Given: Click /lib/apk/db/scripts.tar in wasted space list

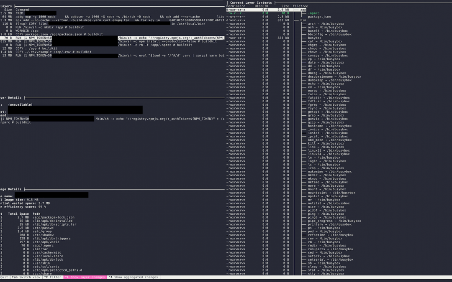Looking at the screenshot, I should click(54, 224).
